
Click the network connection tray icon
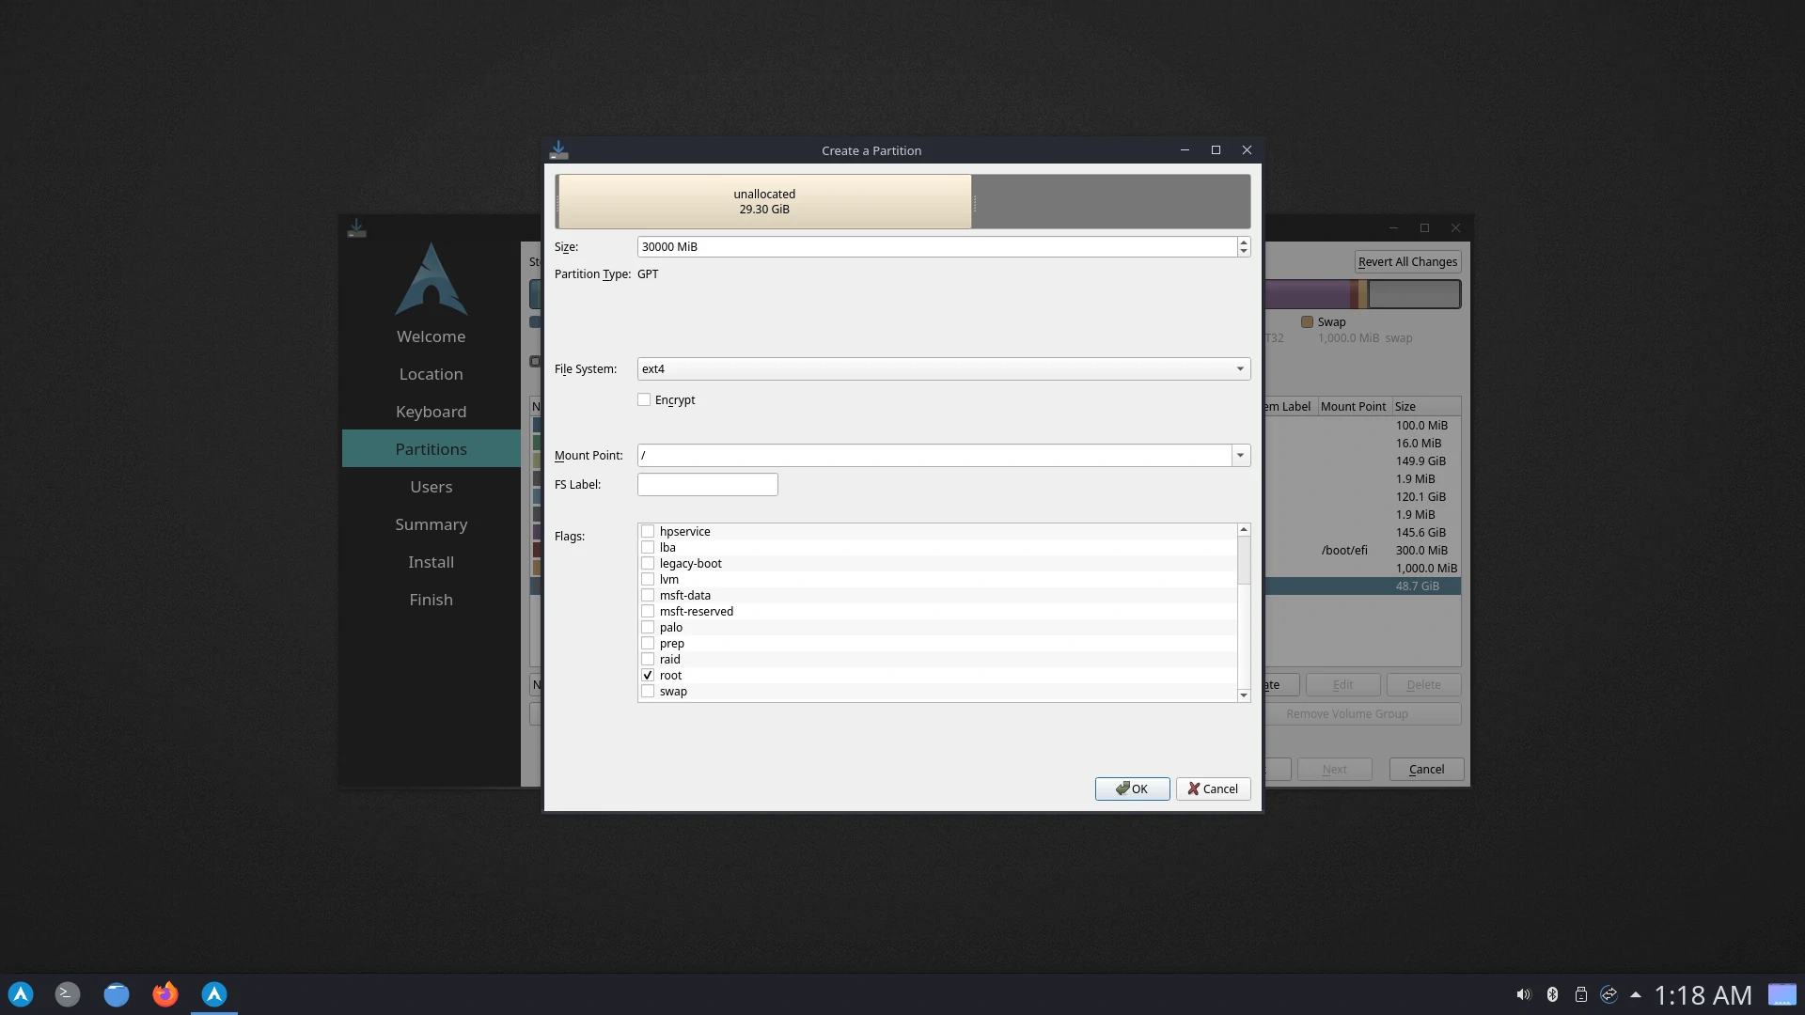(1609, 994)
